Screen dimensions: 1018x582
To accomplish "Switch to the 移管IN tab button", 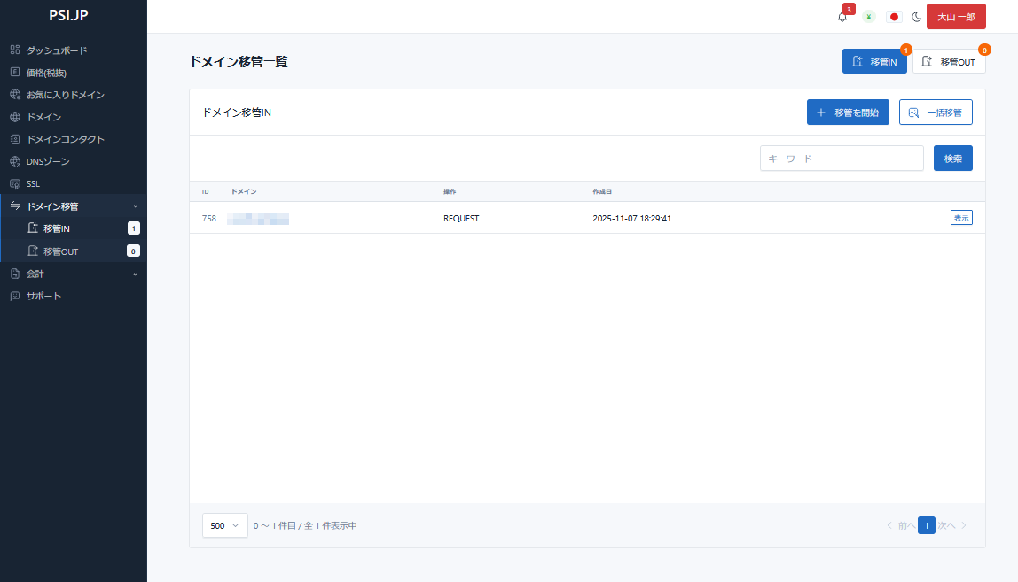I will tap(873, 62).
